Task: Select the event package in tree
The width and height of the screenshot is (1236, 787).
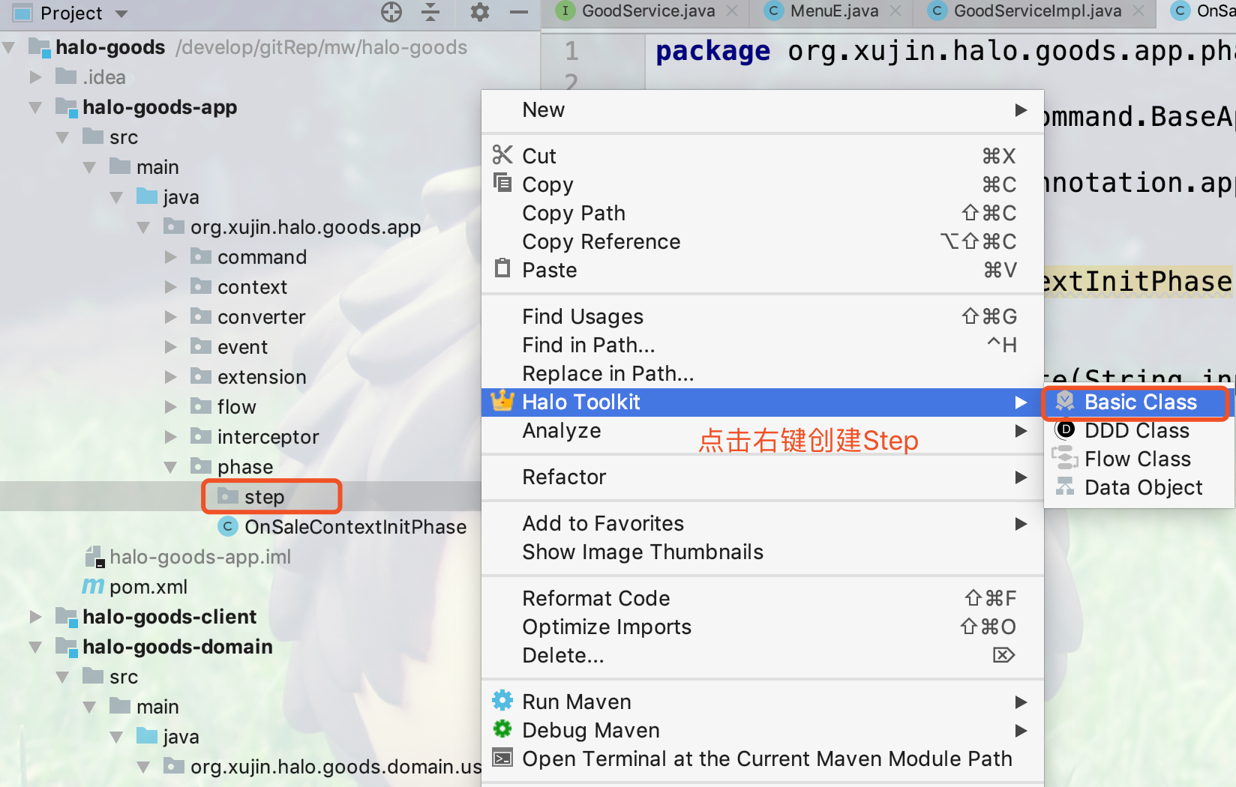Action: tap(242, 347)
